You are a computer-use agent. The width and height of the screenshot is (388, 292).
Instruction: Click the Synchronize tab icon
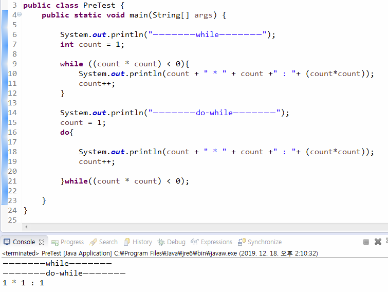tap(242, 242)
